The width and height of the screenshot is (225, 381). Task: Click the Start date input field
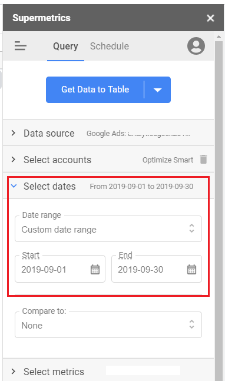pyautogui.click(x=60, y=269)
